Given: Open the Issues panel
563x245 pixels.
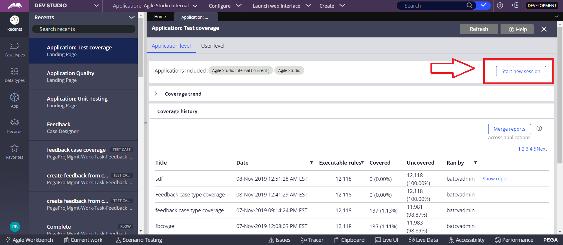Looking at the screenshot, I should coord(279,240).
